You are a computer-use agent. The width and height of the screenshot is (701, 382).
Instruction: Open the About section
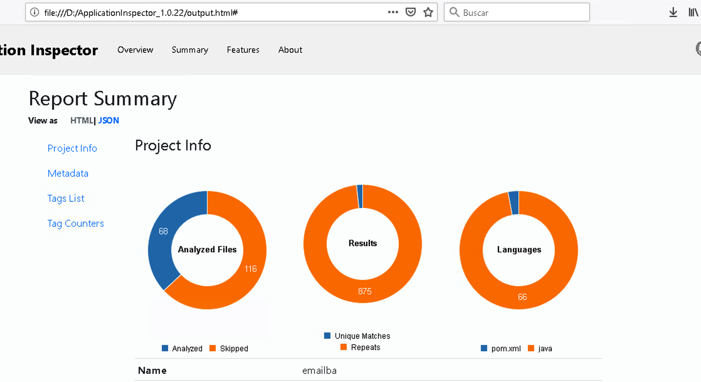click(x=290, y=50)
